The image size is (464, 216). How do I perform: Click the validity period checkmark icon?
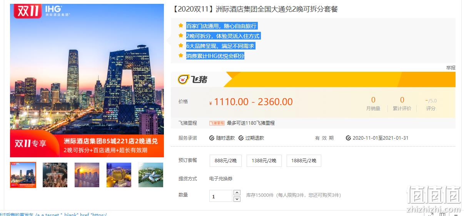348,138
